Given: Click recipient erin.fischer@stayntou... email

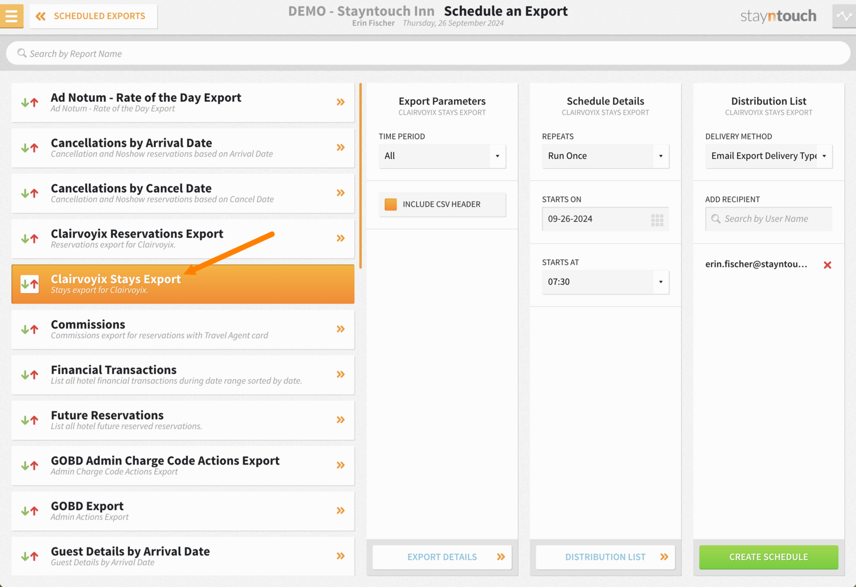Looking at the screenshot, I should 756,264.
